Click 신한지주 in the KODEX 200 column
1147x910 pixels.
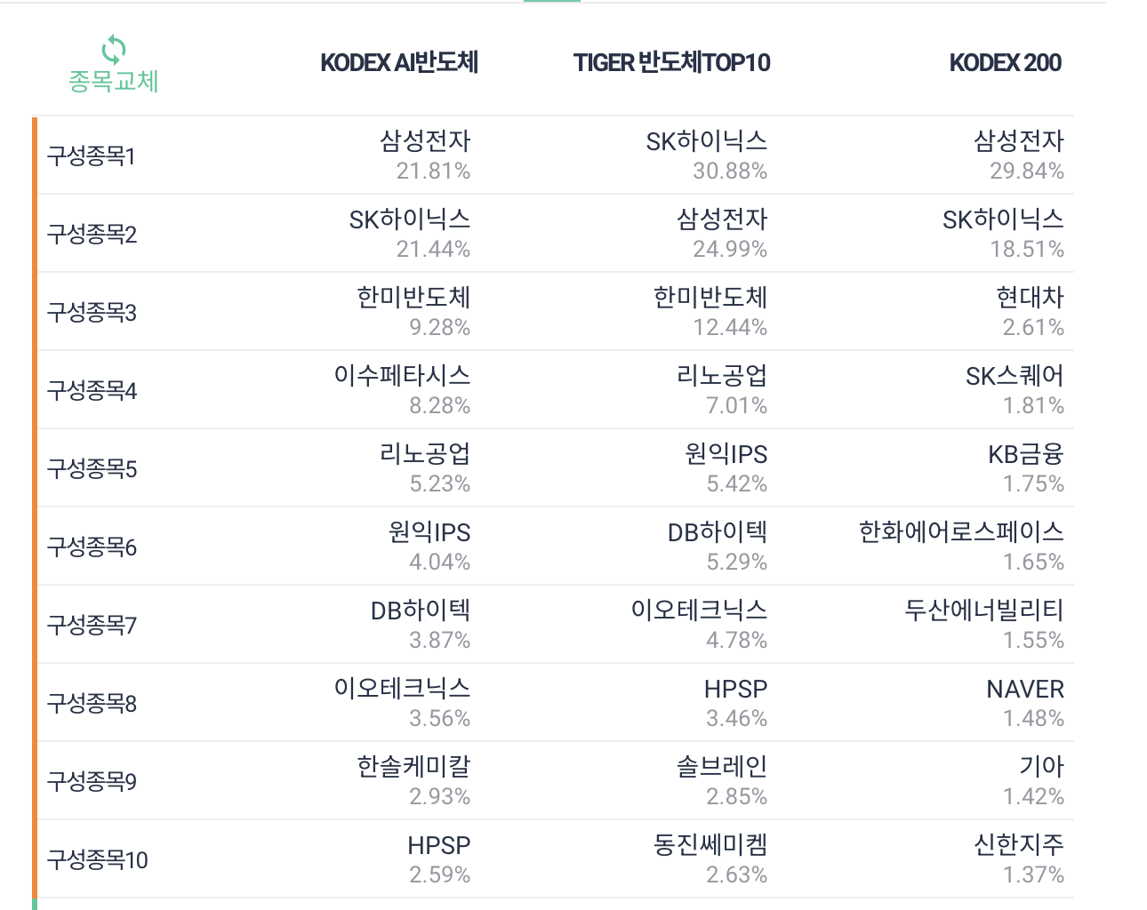click(1018, 845)
